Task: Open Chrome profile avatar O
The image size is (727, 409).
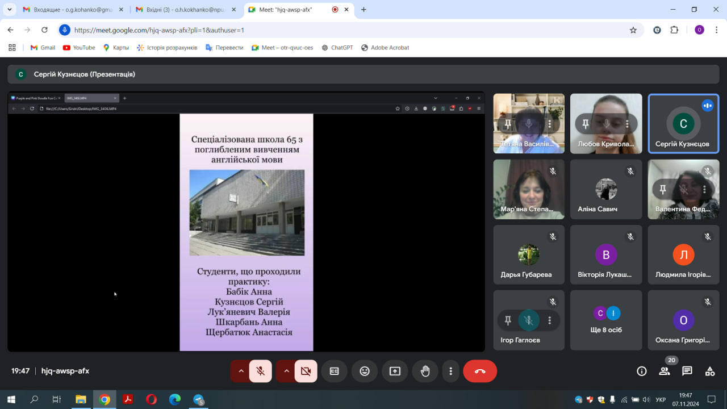Action: tap(699, 30)
